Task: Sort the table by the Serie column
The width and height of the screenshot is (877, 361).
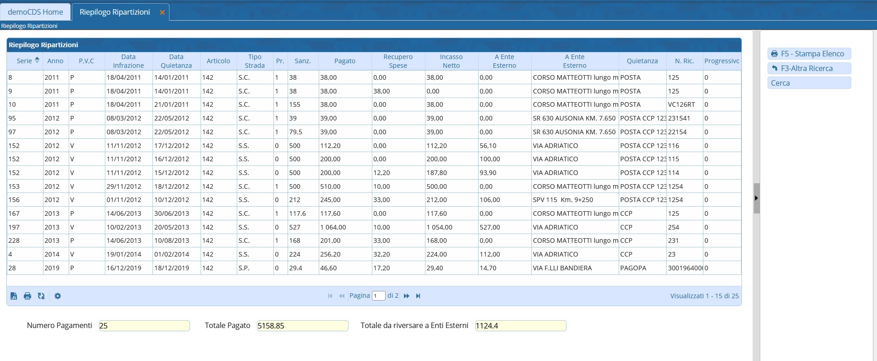Action: pyautogui.click(x=24, y=61)
